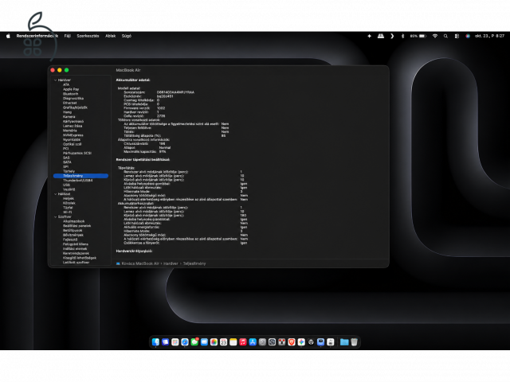510x382 pixels.
Task: Click the MacBook Air window title
Action: coord(128,70)
